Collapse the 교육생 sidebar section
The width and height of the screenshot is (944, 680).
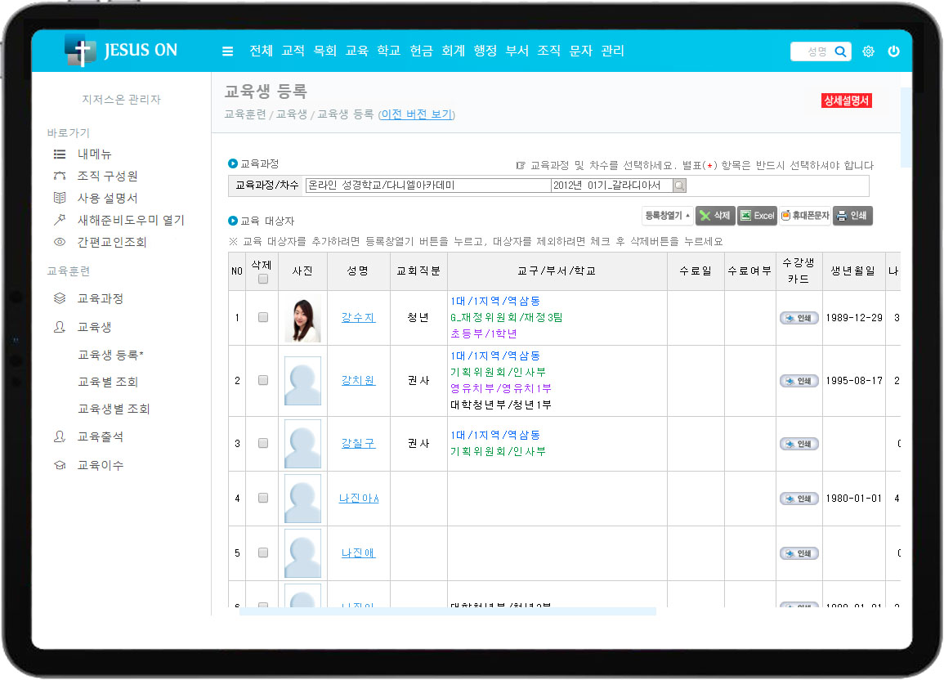tap(94, 327)
